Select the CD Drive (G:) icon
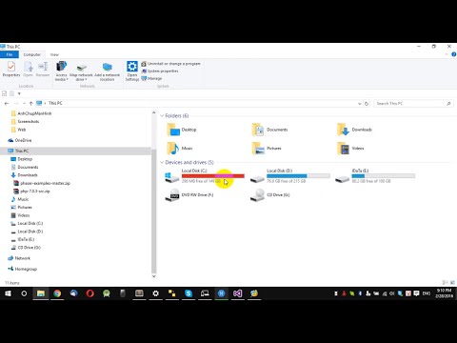The image size is (457, 343). click(x=257, y=195)
